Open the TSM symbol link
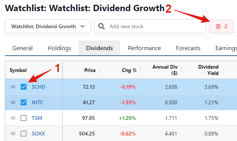237x141 pixels. coord(37,118)
